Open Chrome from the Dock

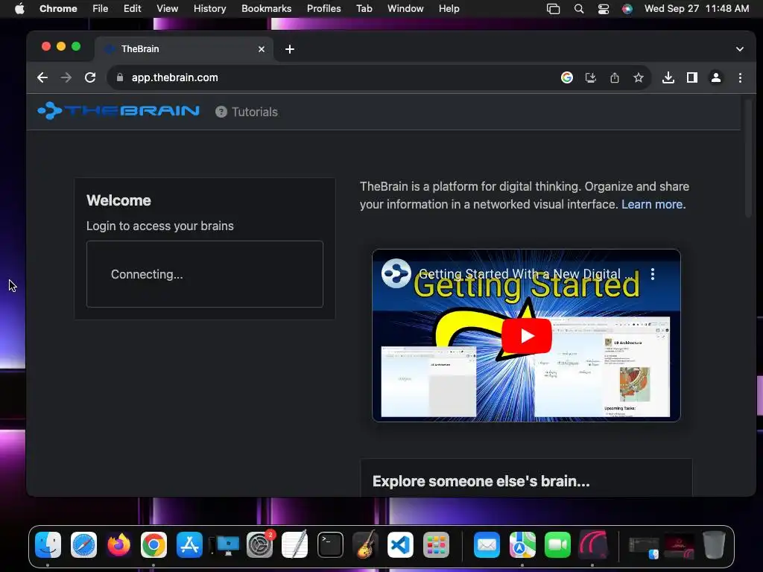coord(153,544)
